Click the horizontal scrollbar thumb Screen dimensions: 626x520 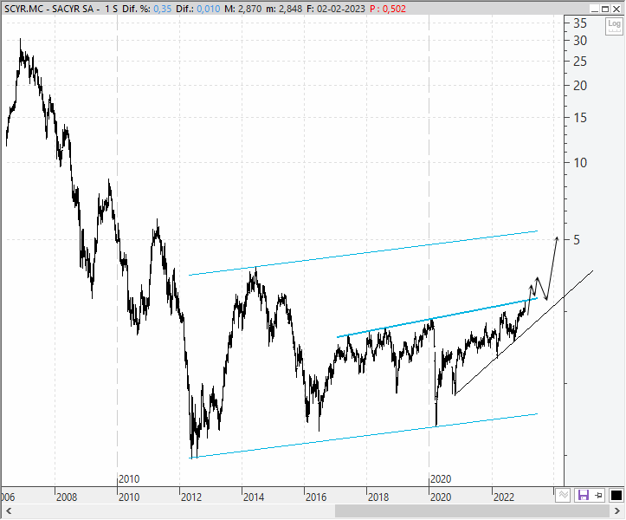(x=472, y=510)
